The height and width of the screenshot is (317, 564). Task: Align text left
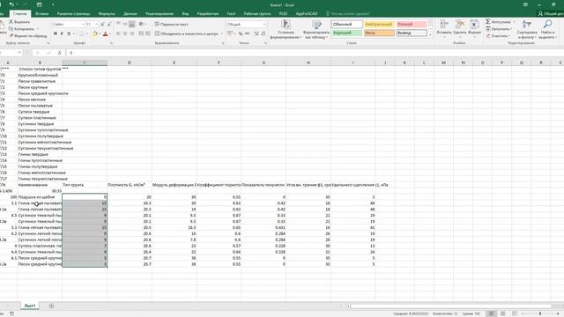(x=118, y=33)
